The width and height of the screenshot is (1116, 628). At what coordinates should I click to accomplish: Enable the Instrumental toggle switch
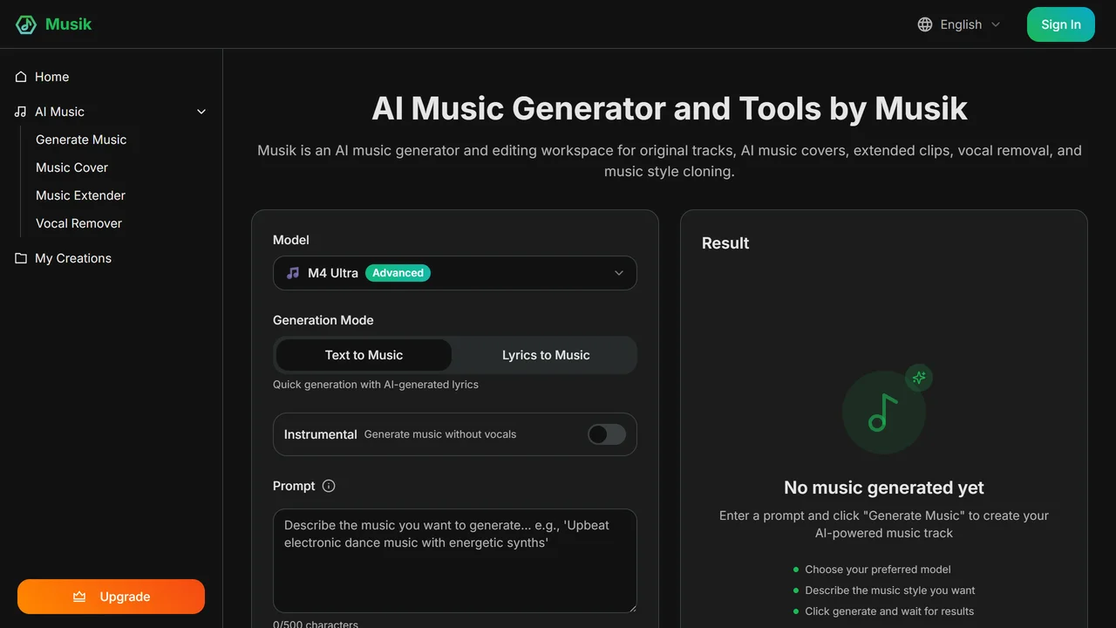tap(607, 434)
